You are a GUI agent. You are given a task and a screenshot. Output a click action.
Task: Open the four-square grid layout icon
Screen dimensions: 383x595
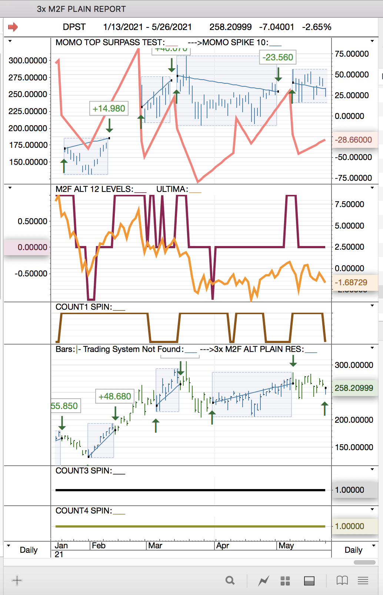pos(285,581)
